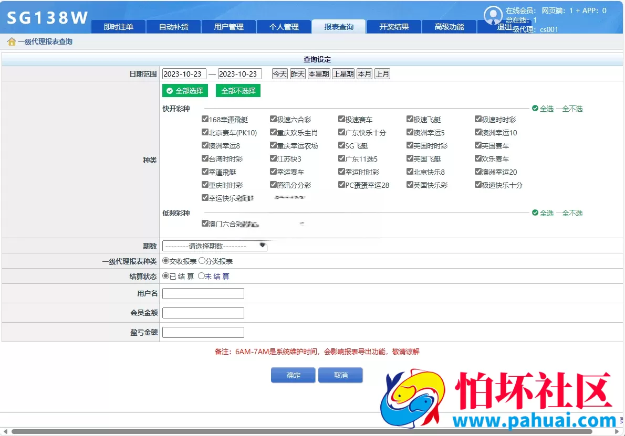Toggle SG飞艇 checkbox
This screenshot has height=436, width=625.
point(341,145)
